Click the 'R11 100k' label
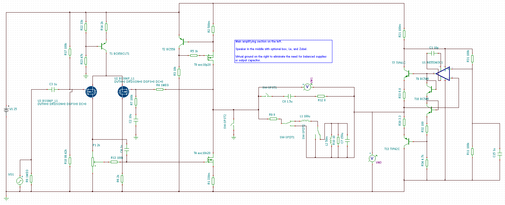 468,149
